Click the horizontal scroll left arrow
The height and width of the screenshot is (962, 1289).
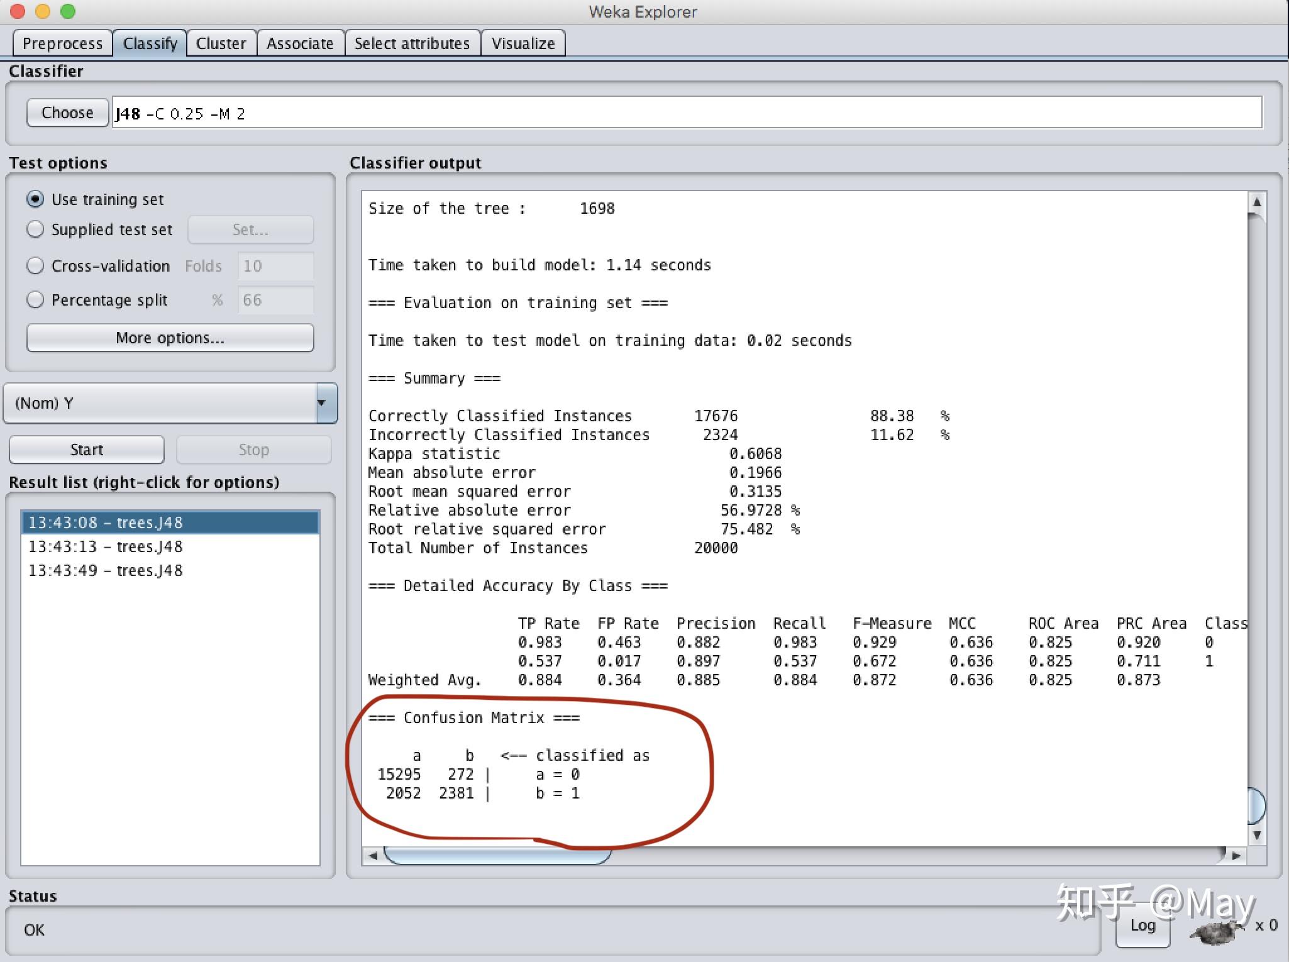tap(373, 855)
